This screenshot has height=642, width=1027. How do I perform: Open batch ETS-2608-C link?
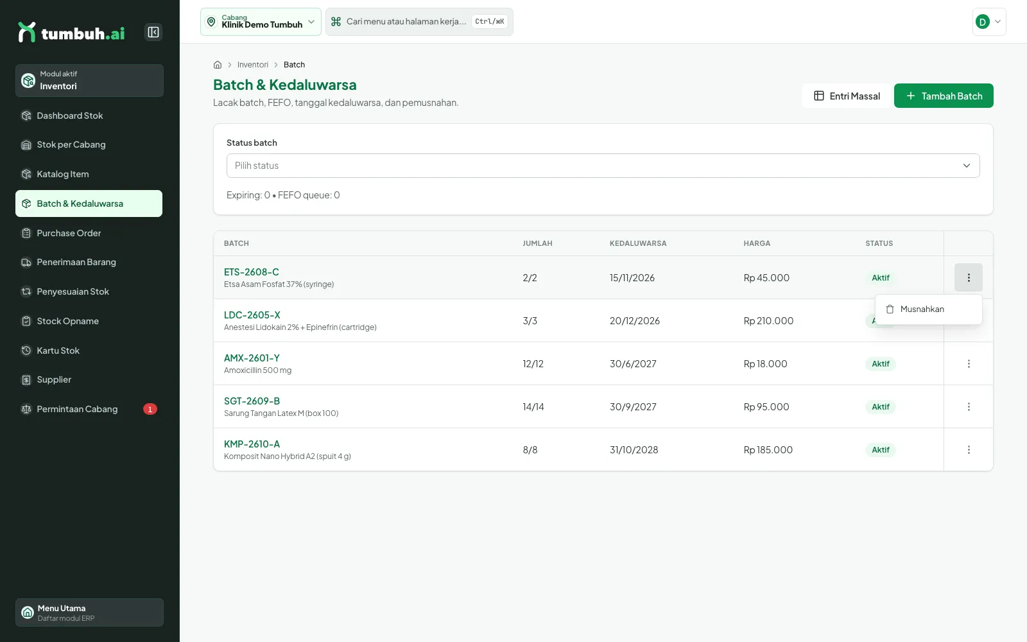pyautogui.click(x=252, y=272)
